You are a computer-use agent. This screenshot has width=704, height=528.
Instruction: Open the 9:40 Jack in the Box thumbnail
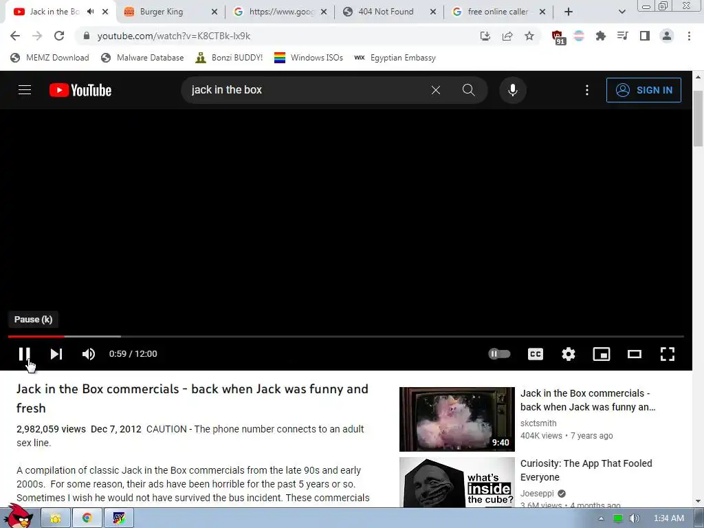(457, 419)
